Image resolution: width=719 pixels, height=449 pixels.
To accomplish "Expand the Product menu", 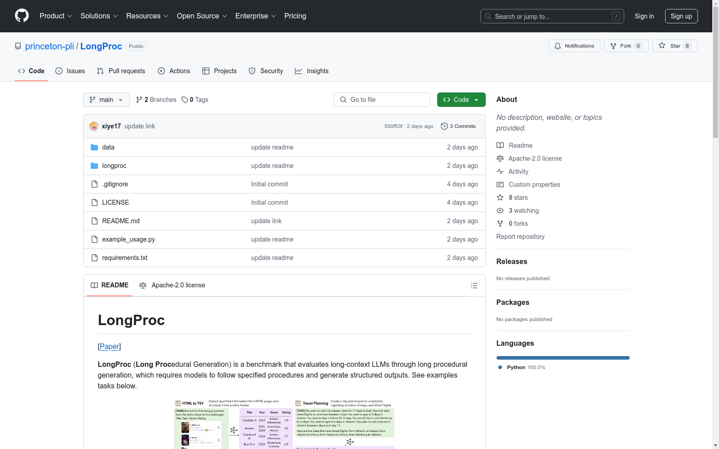I will (56, 16).
